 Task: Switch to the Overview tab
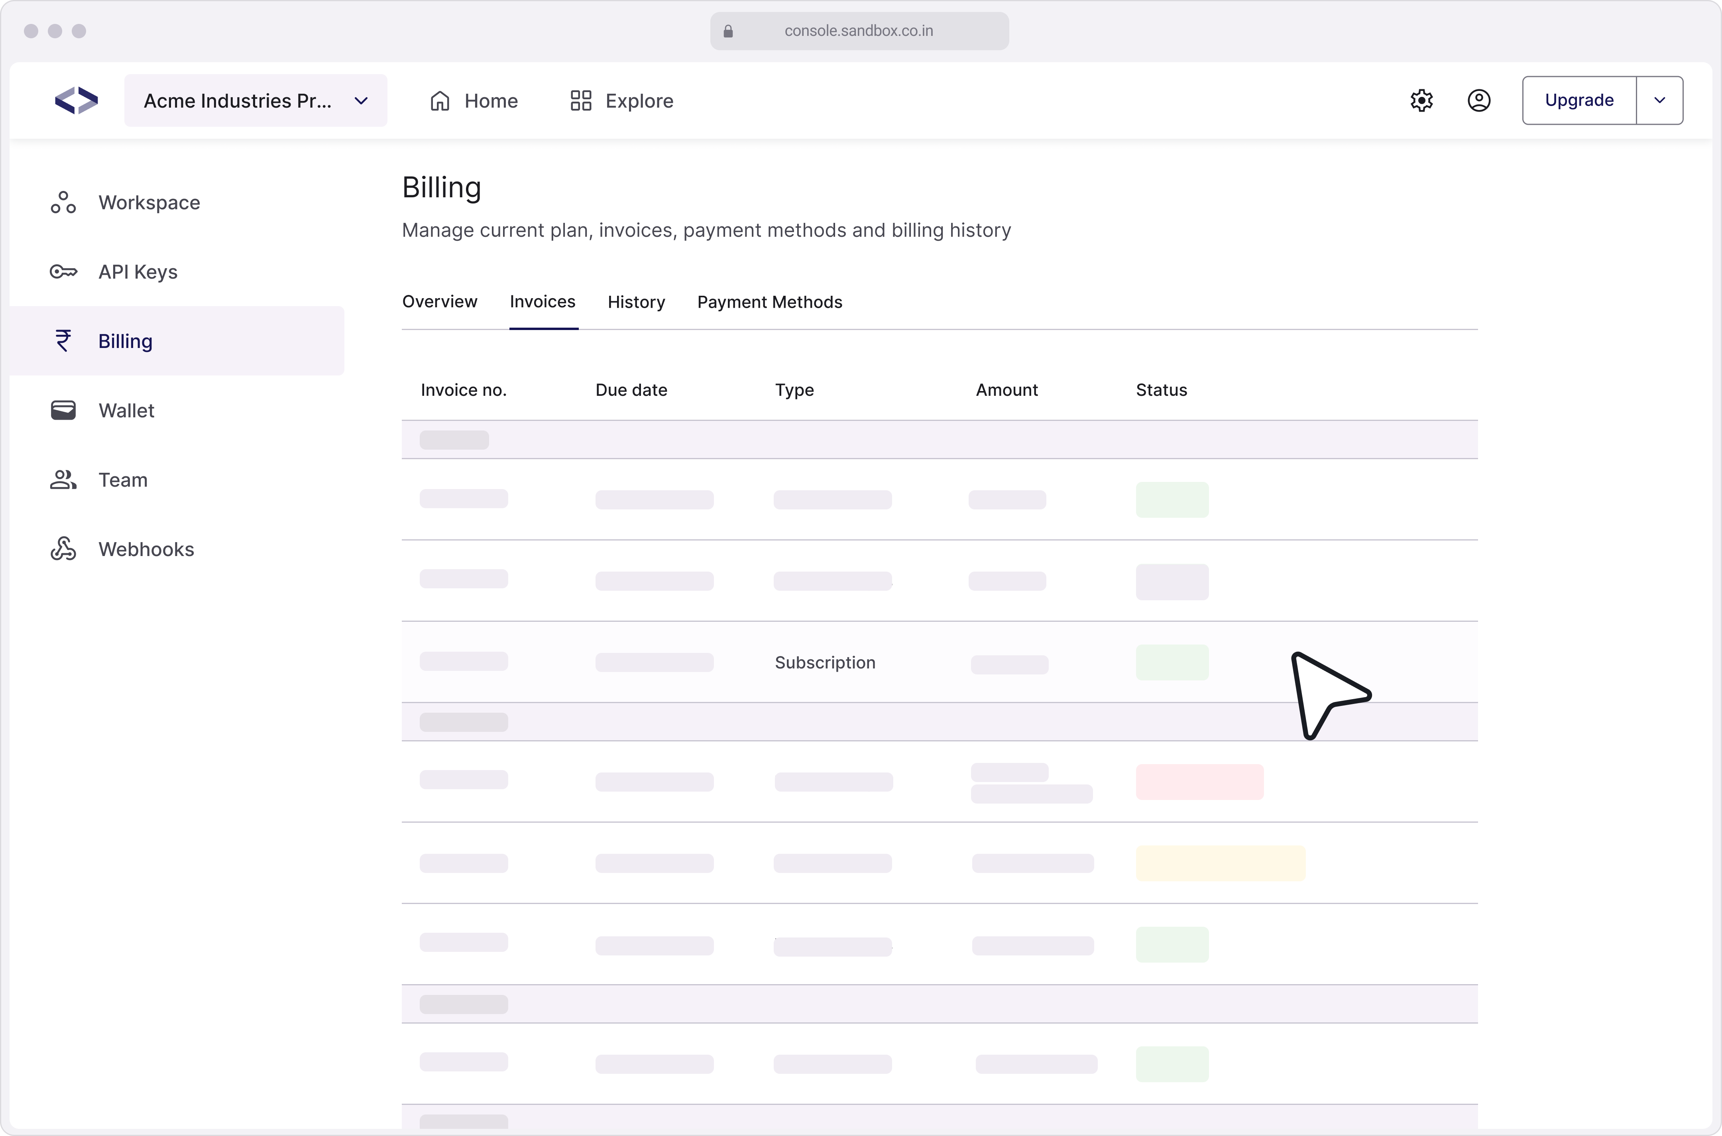[439, 301]
